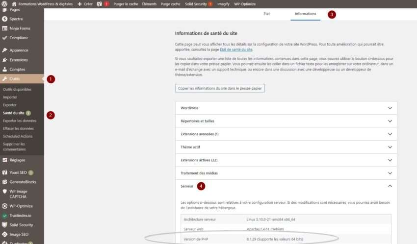The height and width of the screenshot is (244, 417).
Task: Click the Extensions plug icon
Action: pyautogui.click(x=4, y=60)
